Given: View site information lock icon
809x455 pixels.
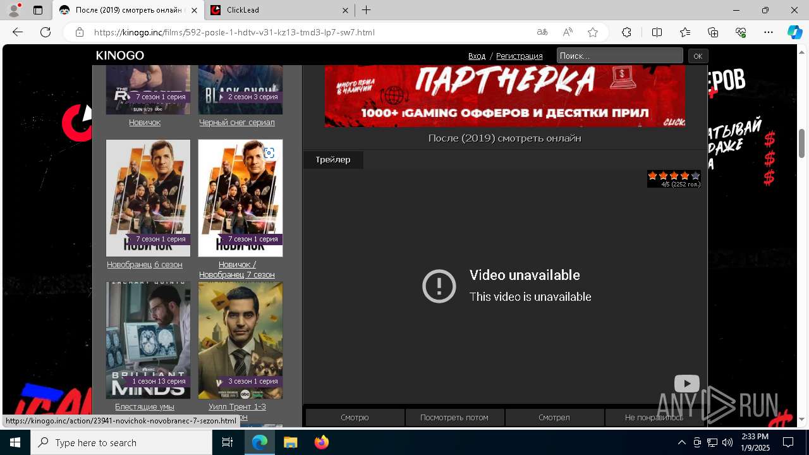Looking at the screenshot, I should coord(79,32).
